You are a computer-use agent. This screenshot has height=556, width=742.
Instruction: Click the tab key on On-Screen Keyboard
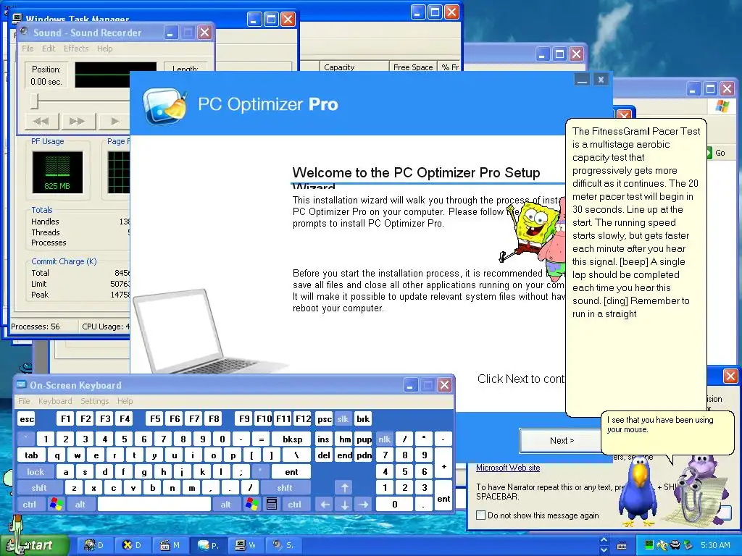click(31, 455)
